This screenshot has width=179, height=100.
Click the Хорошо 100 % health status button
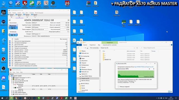pos(13,27)
